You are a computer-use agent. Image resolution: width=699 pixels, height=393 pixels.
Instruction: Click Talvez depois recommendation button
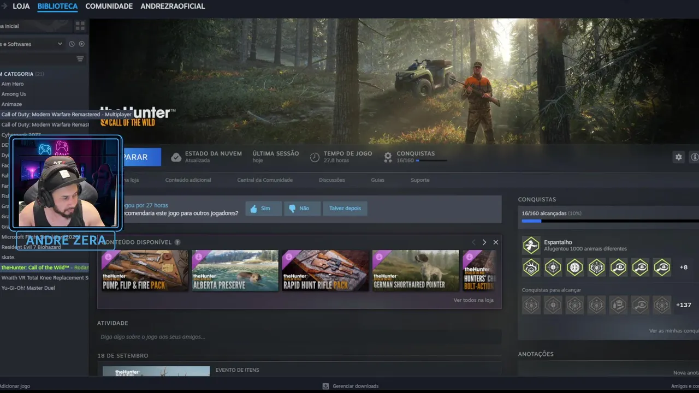pos(345,209)
